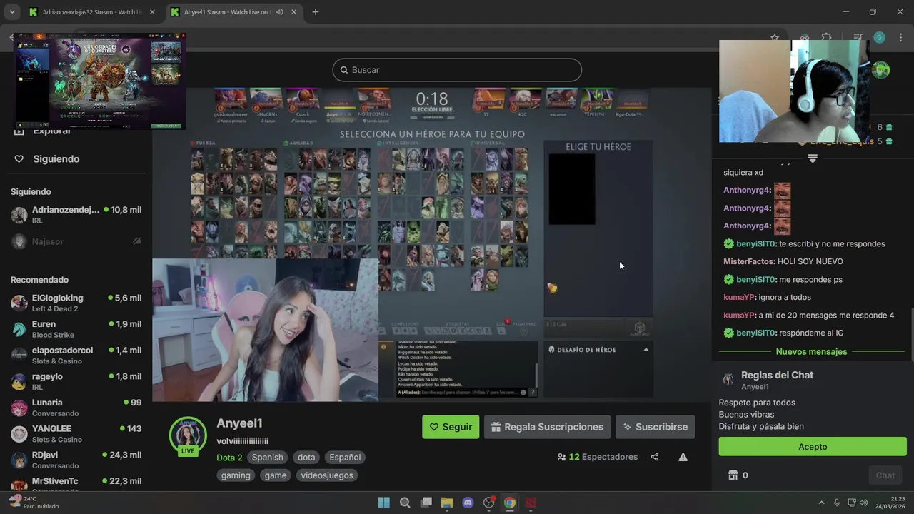Open a new browser tab with plus icon

point(315,12)
